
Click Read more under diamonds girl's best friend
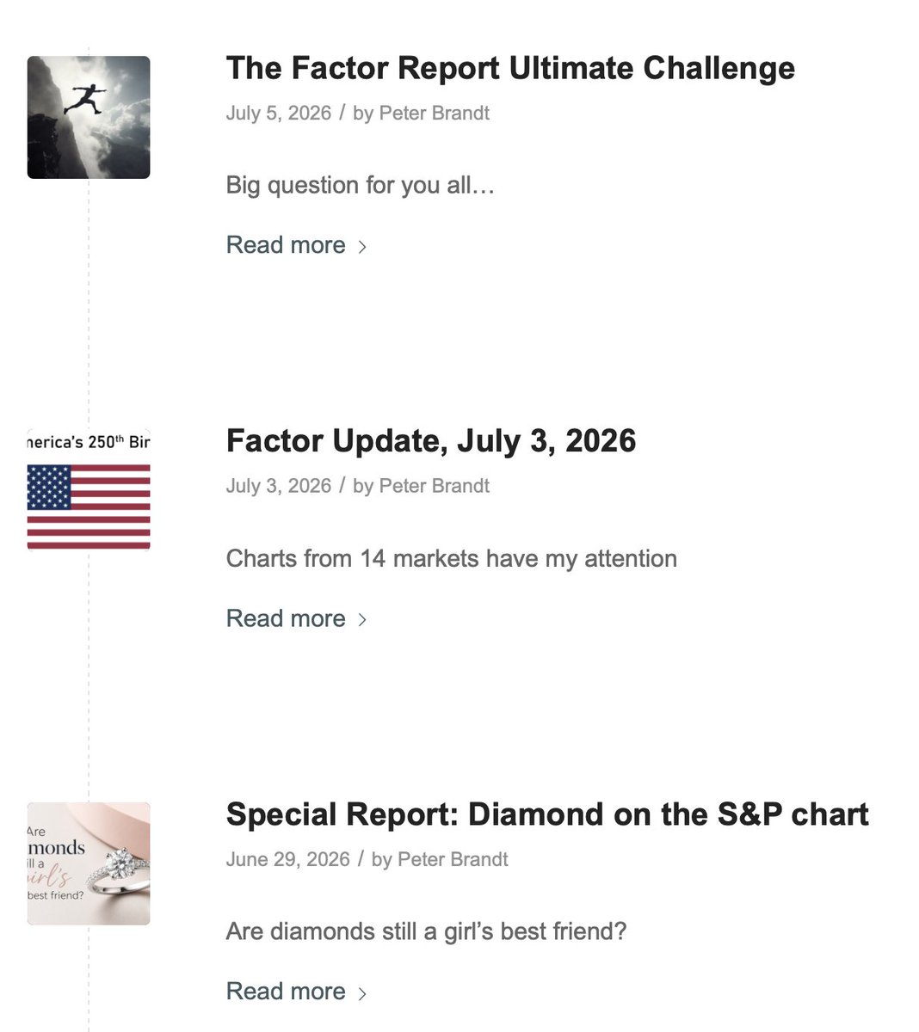coord(286,992)
